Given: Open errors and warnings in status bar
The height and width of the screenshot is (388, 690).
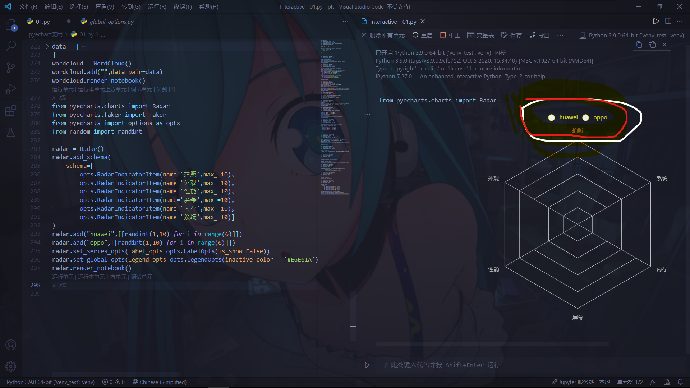Looking at the screenshot, I should (113, 382).
